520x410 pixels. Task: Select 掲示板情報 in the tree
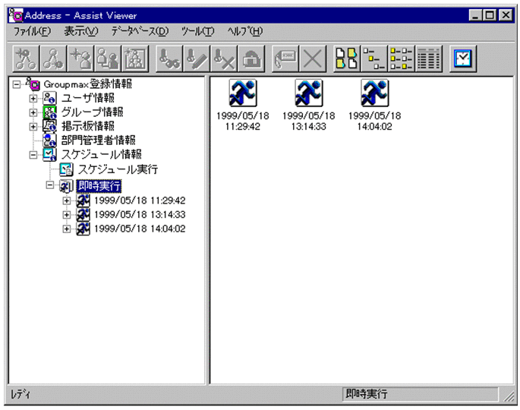pos(88,126)
